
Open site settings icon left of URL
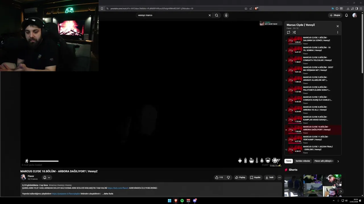pos(107,8)
